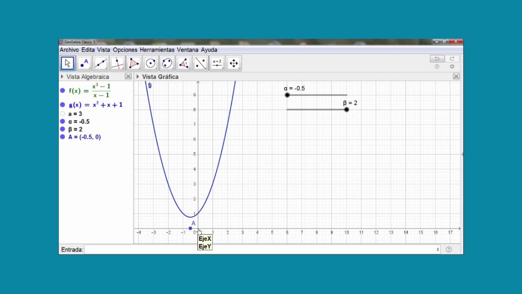Close the Vista Gráfica panel
522x294 pixels.
pyautogui.click(x=456, y=76)
